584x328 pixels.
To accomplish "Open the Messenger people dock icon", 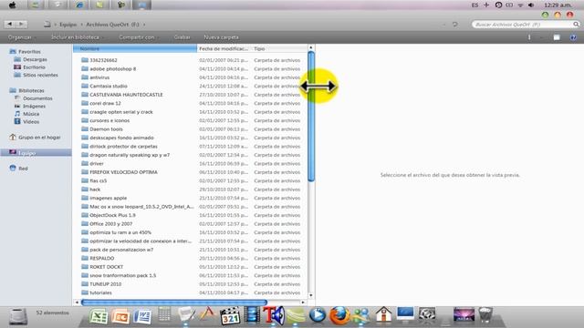I will 361,315.
